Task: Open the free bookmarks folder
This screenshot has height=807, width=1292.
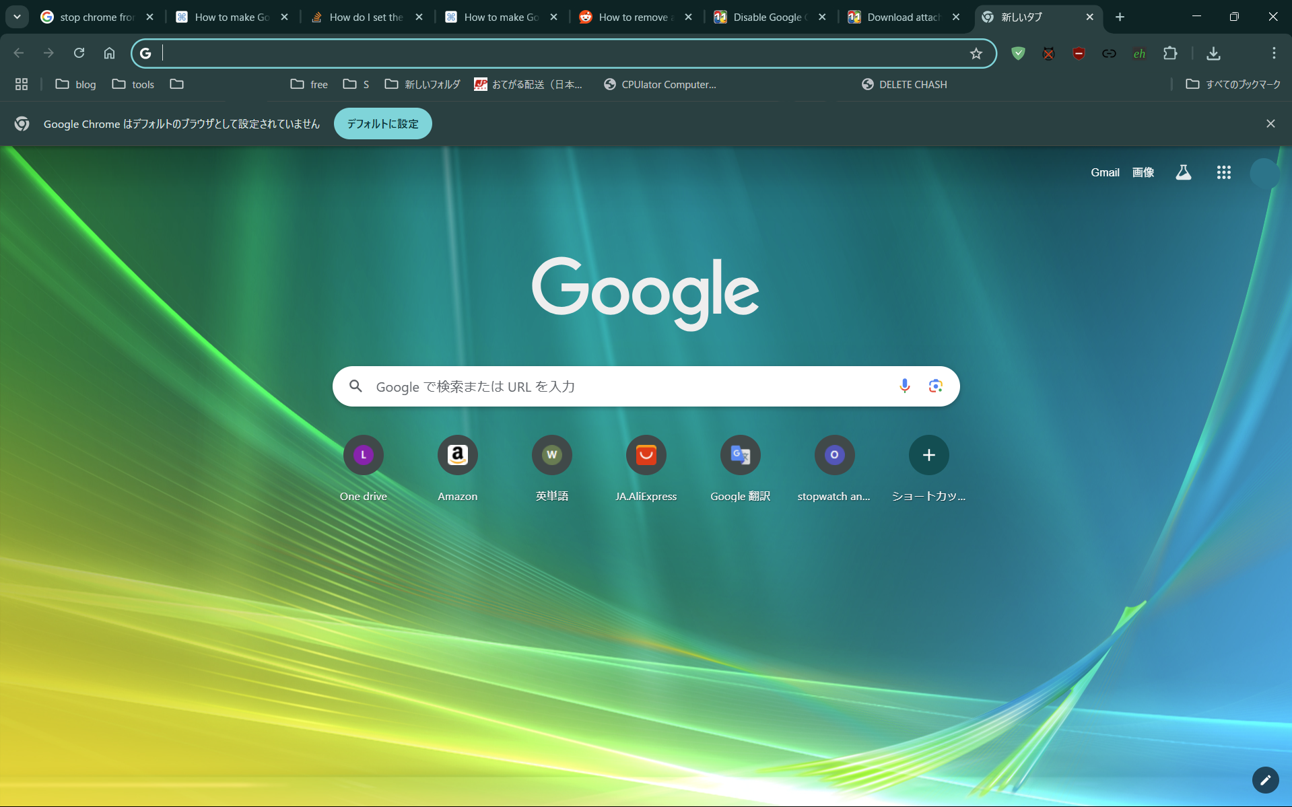Action: pos(309,84)
